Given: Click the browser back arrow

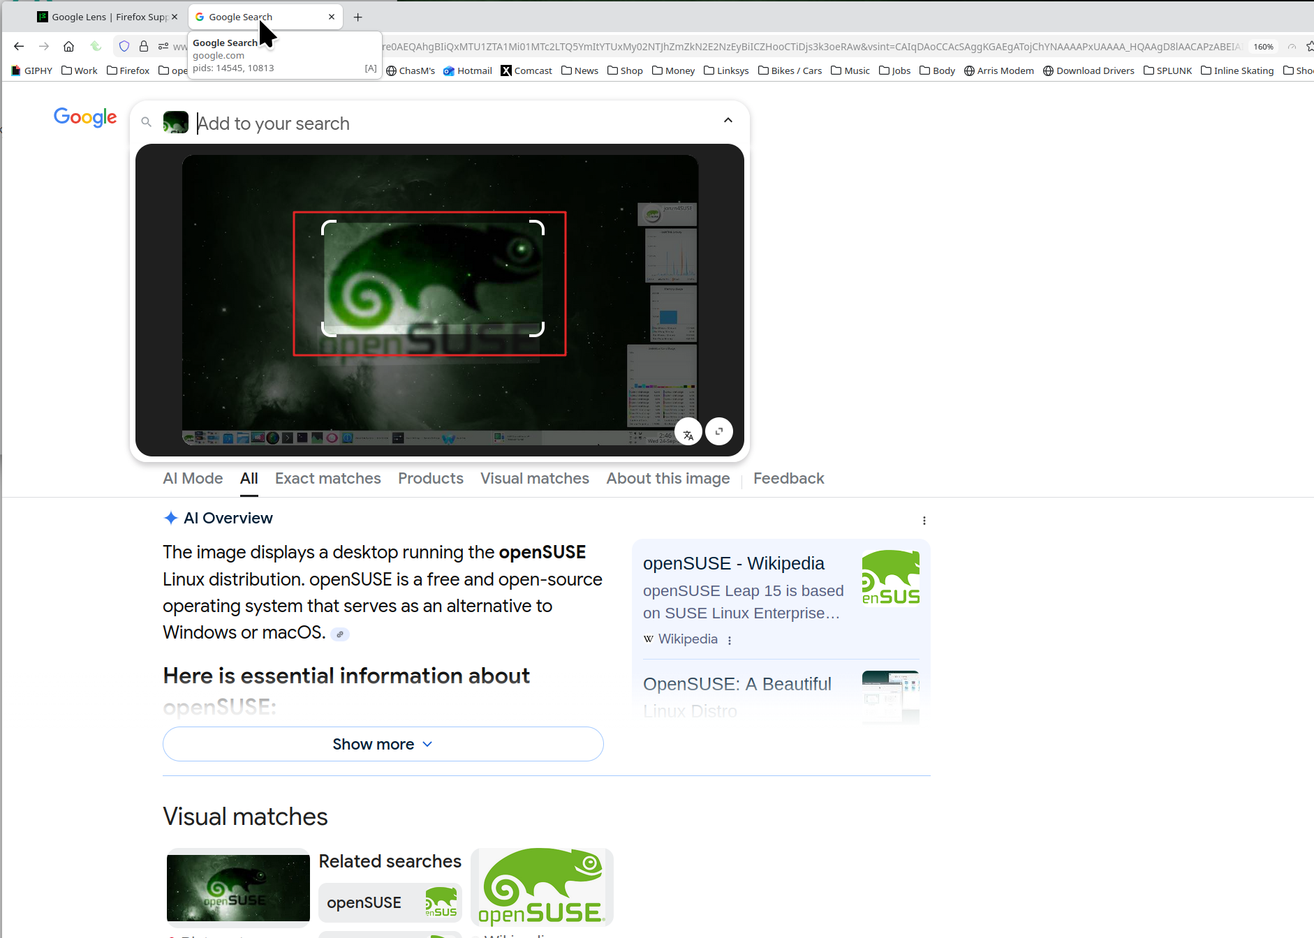Looking at the screenshot, I should click(x=19, y=46).
